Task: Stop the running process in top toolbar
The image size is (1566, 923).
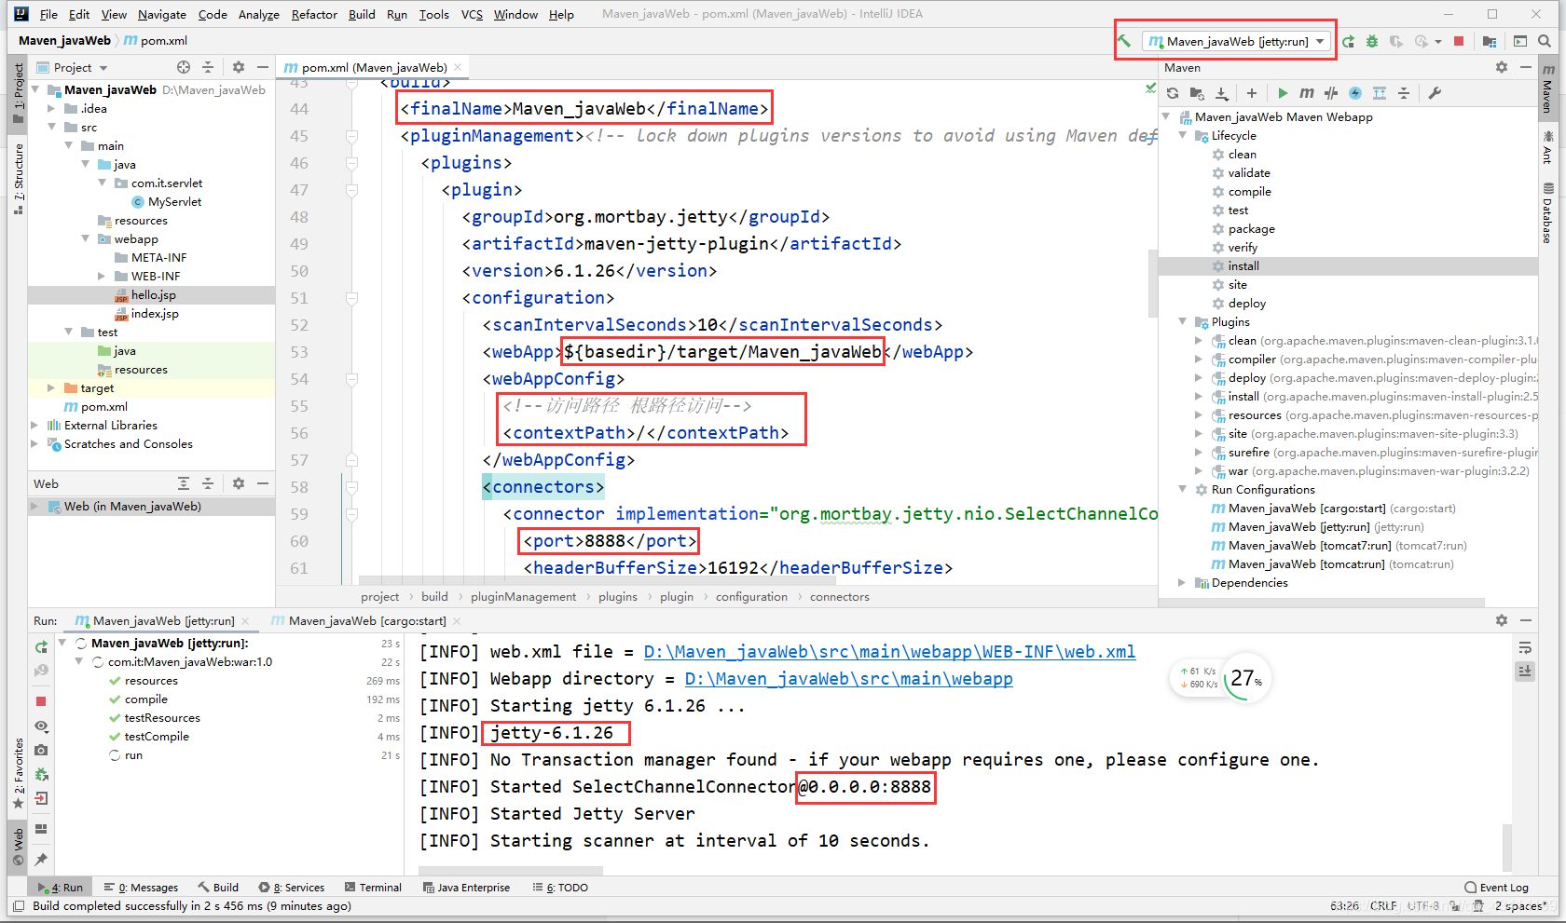Action: point(1459,41)
